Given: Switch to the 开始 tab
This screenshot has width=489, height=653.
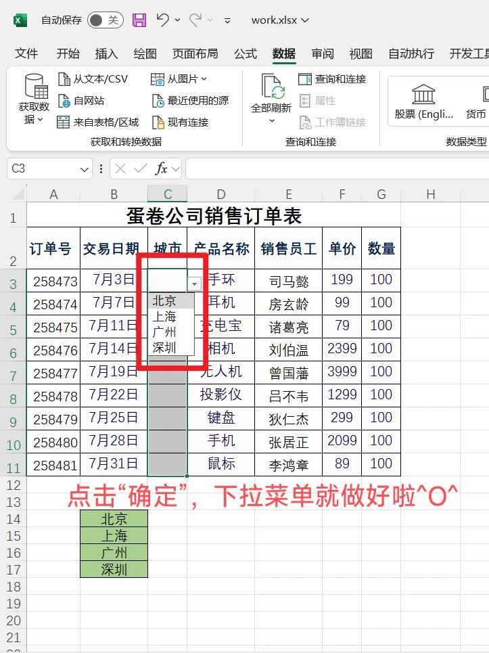Looking at the screenshot, I should [x=68, y=53].
